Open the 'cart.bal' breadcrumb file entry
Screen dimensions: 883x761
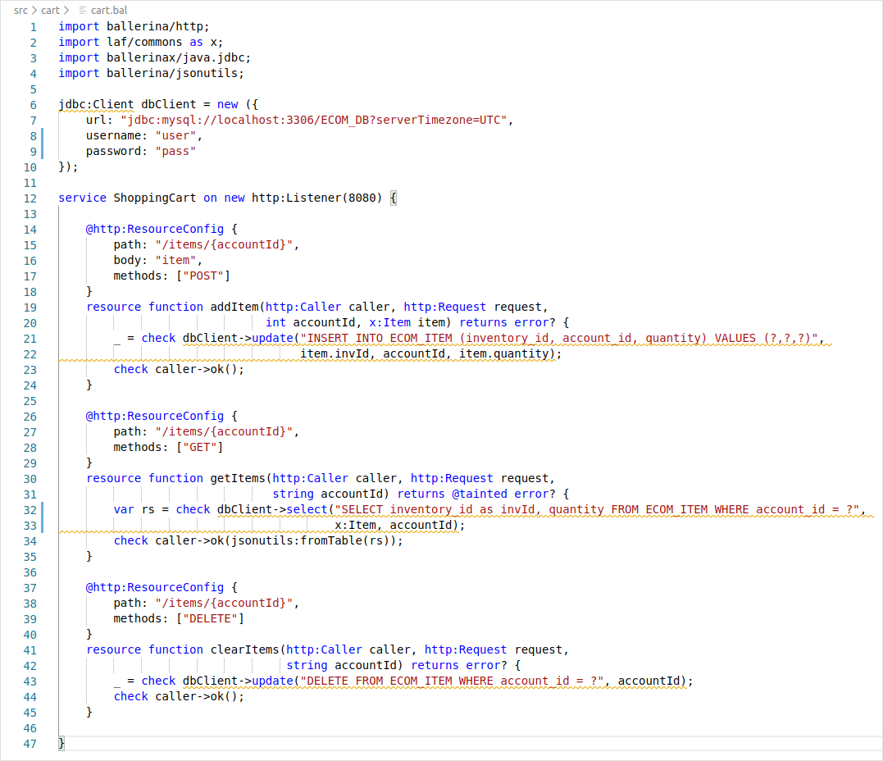click(x=109, y=10)
